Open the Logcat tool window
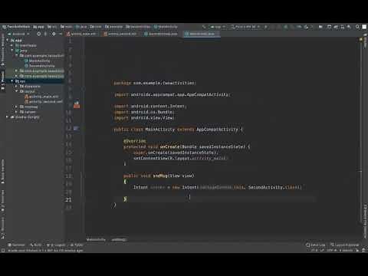 pyautogui.click(x=56, y=245)
